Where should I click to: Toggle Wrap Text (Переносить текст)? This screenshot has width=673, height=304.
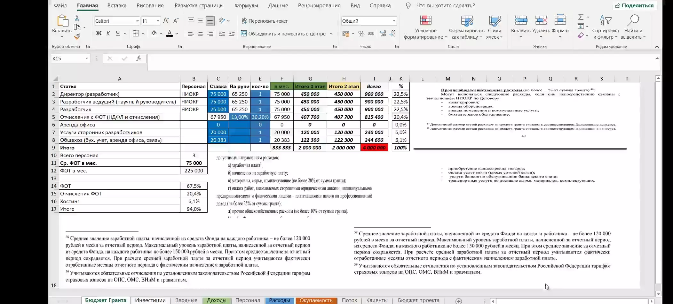(265, 21)
